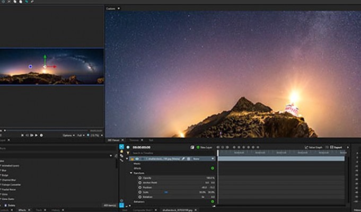Image resolution: width=361 pixels, height=212 pixels.
Task: Open the Full quality dropdown
Action: pos(81,135)
